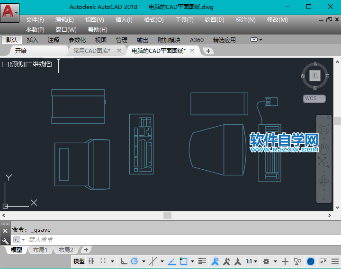Viewport: 341px width, 269px height.
Task: Toggle auto-add annotation scales icon
Action: click(226, 261)
